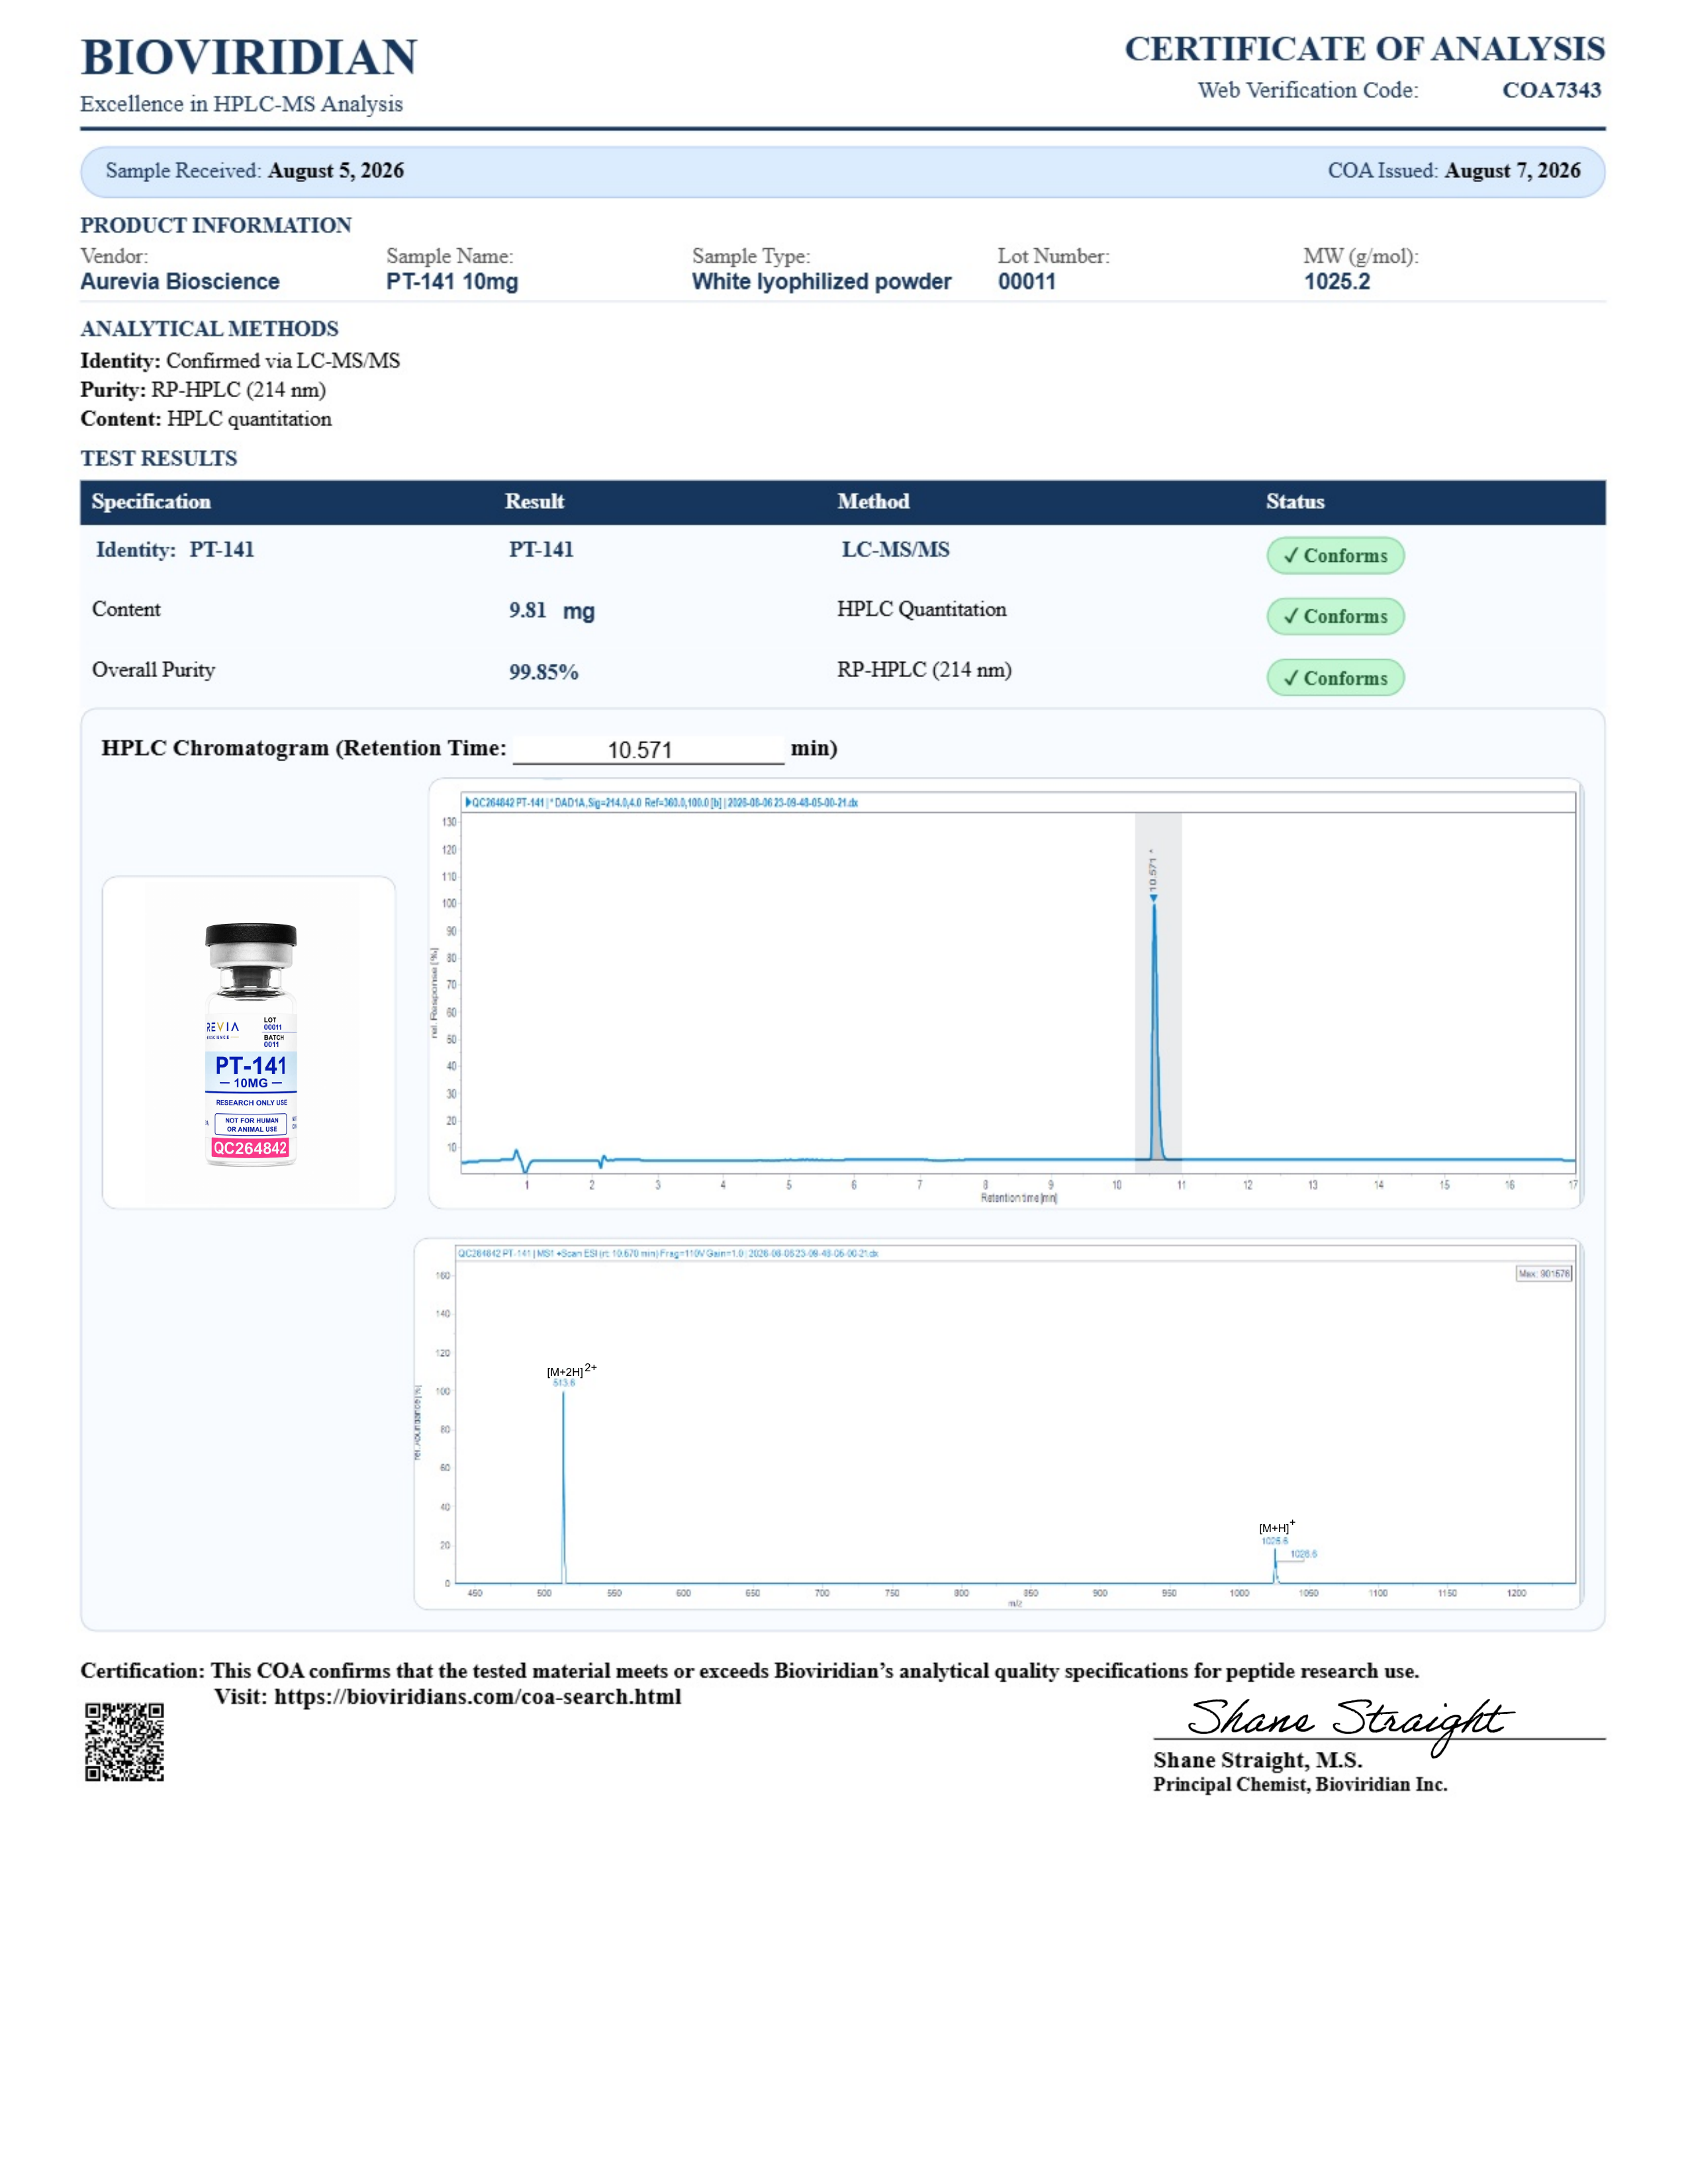This screenshot has width=1688, height=2184.
Task: Click the CERTIFICATE OF ANALYSIS title
Action: coord(1365,49)
